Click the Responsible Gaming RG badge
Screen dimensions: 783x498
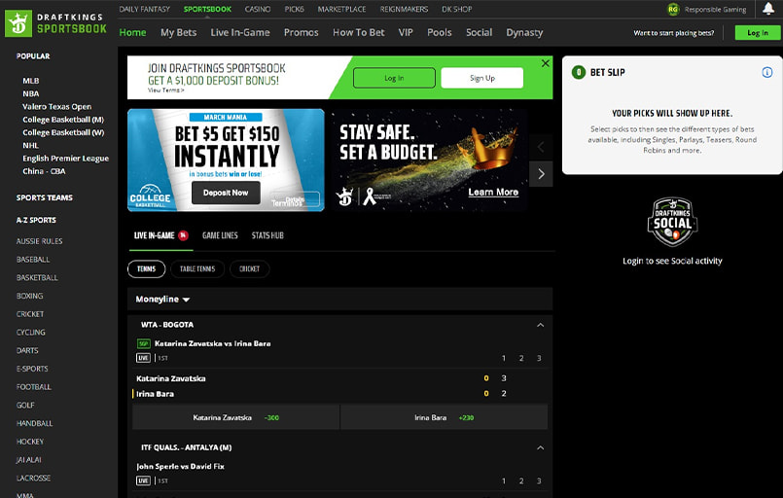pyautogui.click(x=673, y=9)
